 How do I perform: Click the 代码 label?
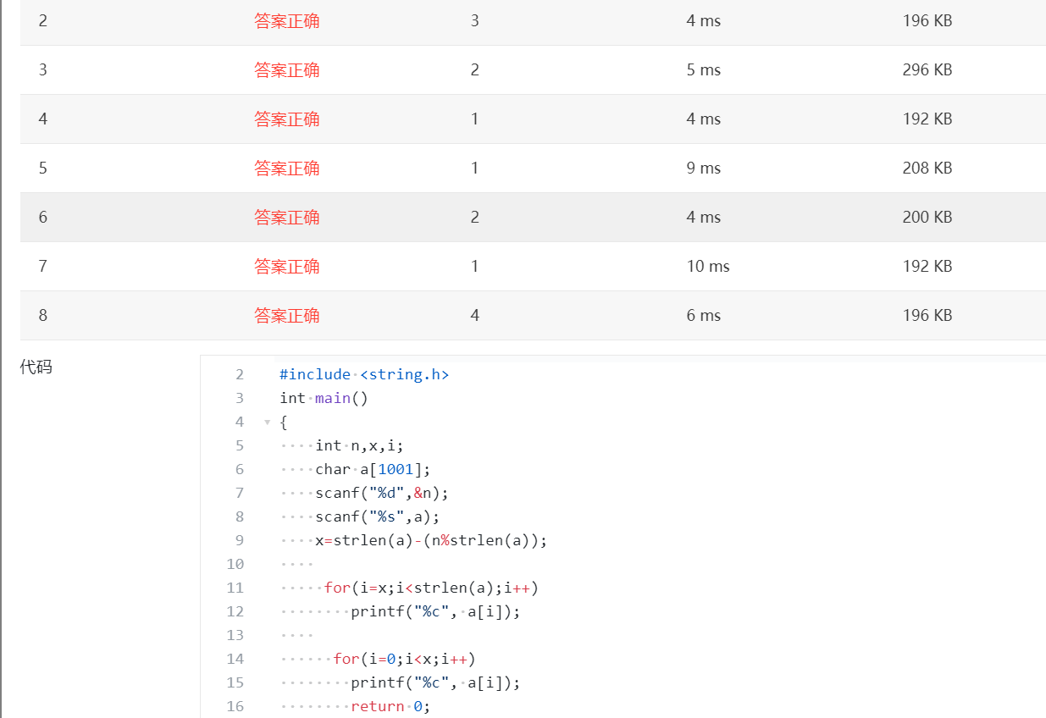pos(36,367)
